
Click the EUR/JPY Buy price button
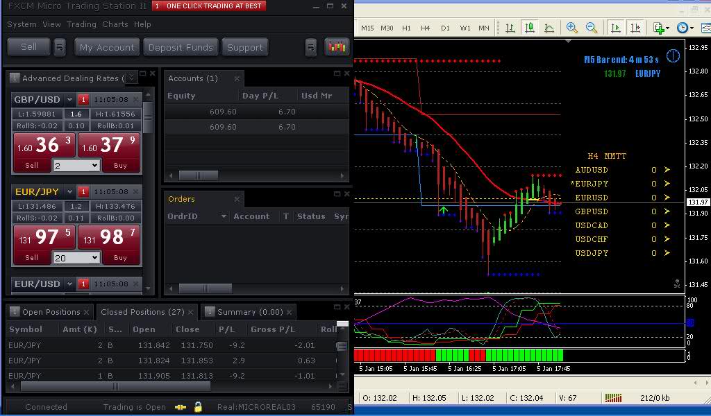click(109, 244)
